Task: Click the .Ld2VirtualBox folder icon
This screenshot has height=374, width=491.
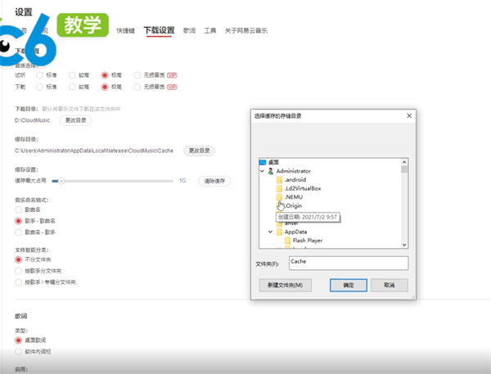Action: 279,188
